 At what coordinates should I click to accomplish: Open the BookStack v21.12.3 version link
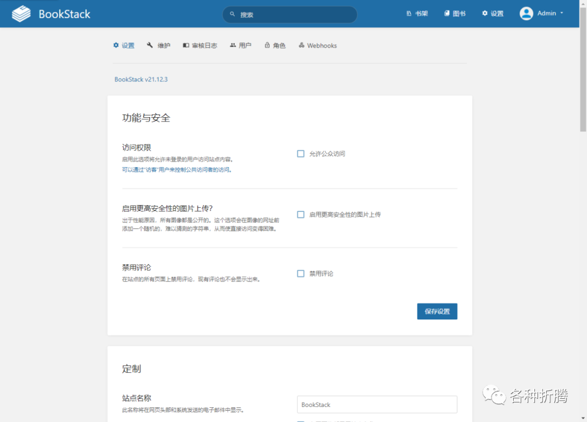coord(141,79)
